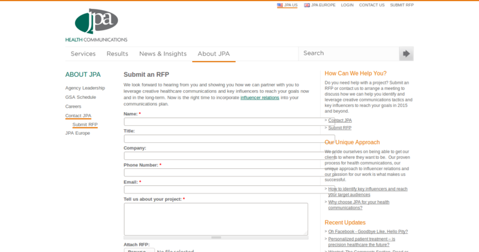Click the US flag icon

(x=280, y=5)
